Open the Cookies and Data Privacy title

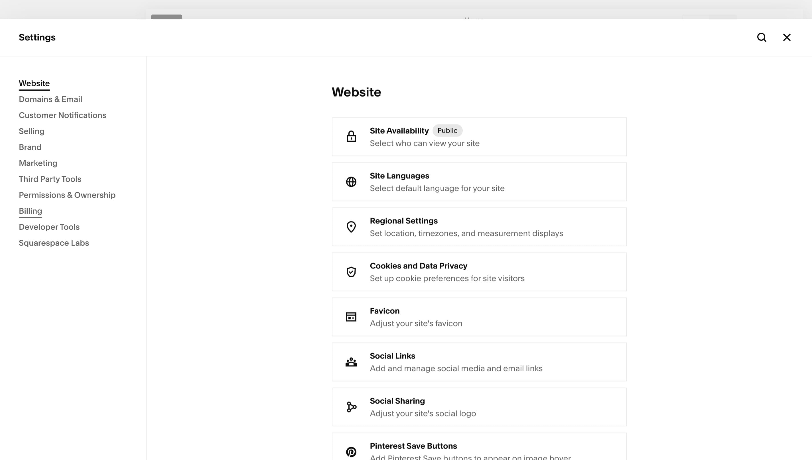pos(418,266)
